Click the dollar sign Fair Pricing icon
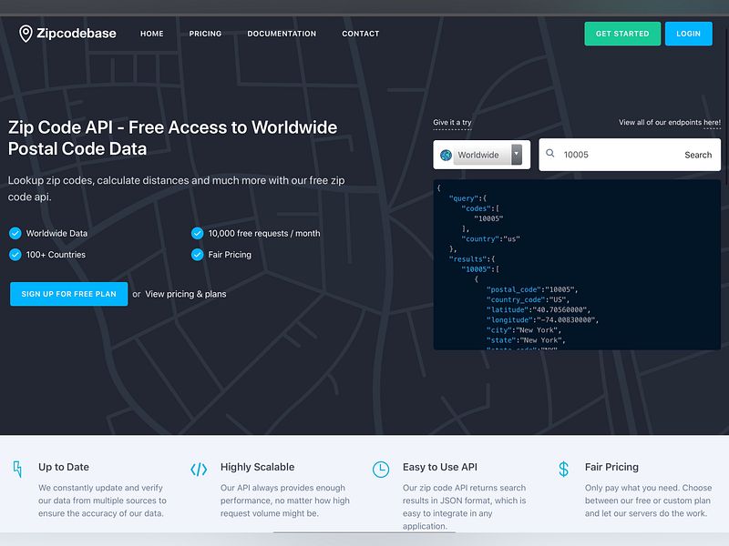729x546 pixels. (x=562, y=466)
